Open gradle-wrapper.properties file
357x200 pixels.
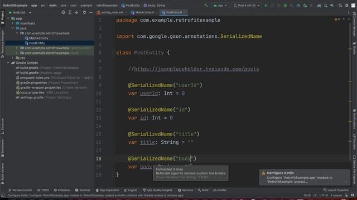pos(51,88)
